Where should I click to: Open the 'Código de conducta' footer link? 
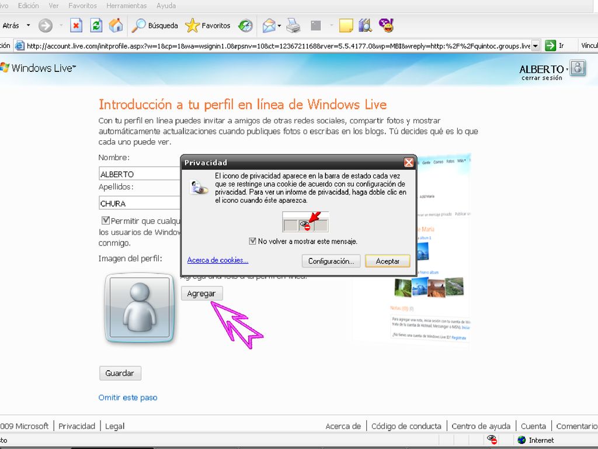point(406,426)
